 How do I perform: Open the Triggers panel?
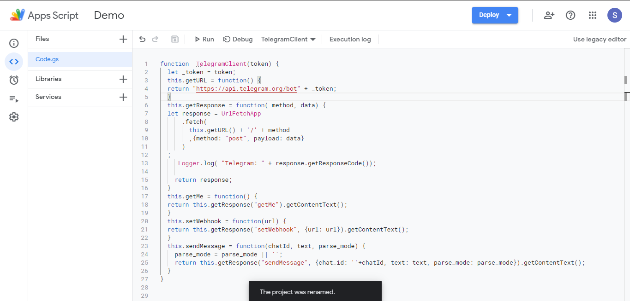14,80
